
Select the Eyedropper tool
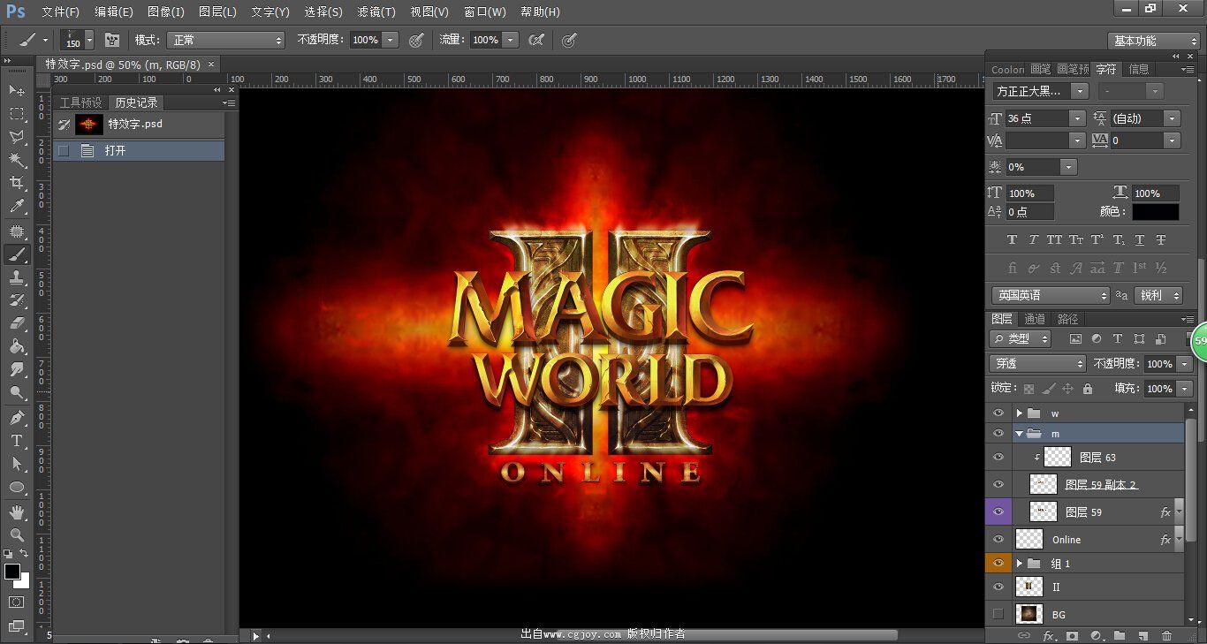(x=17, y=207)
